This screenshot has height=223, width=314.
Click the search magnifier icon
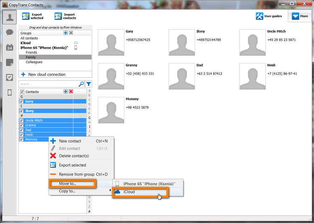(81, 84)
